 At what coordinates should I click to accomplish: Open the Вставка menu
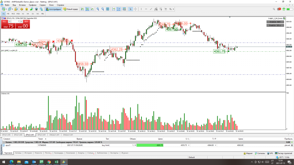pos(22,5)
